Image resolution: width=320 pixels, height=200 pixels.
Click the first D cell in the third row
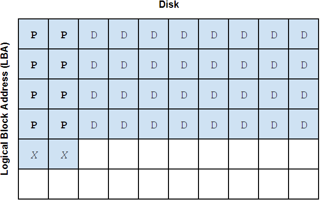pos(93,94)
